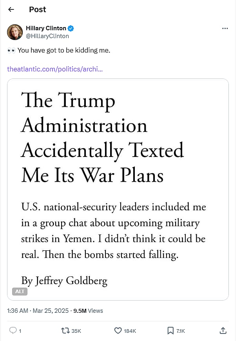Like the post with heart icon
This screenshot has height=341, width=241.
(118, 330)
